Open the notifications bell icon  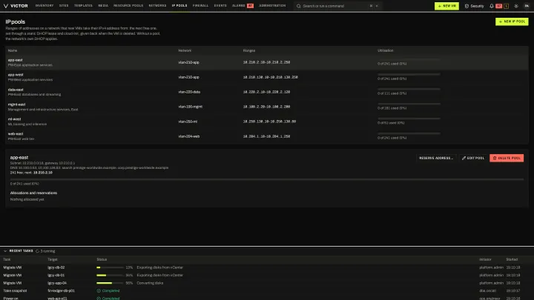(x=492, y=6)
